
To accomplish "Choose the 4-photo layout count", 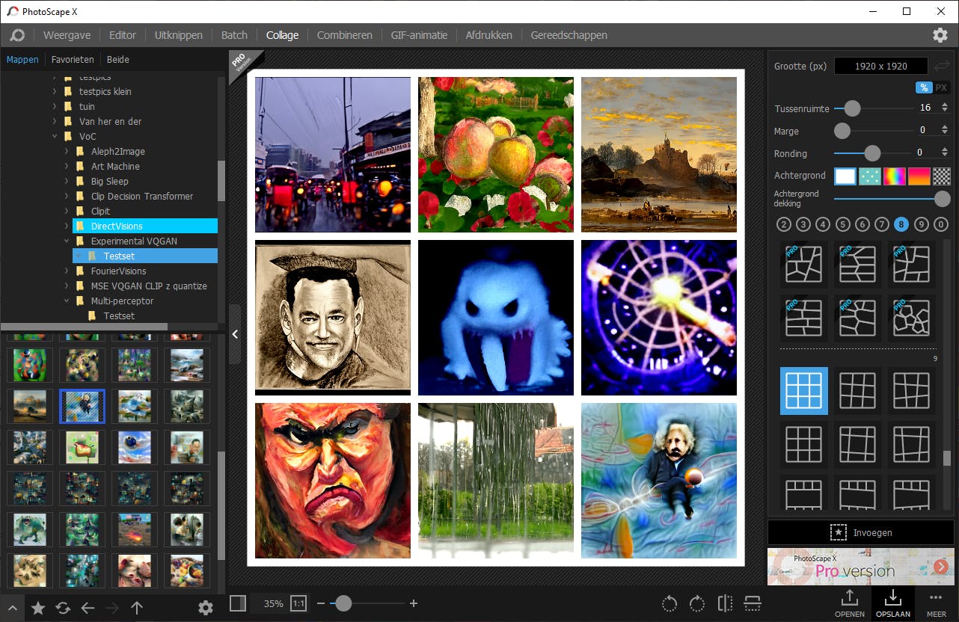I will (823, 224).
